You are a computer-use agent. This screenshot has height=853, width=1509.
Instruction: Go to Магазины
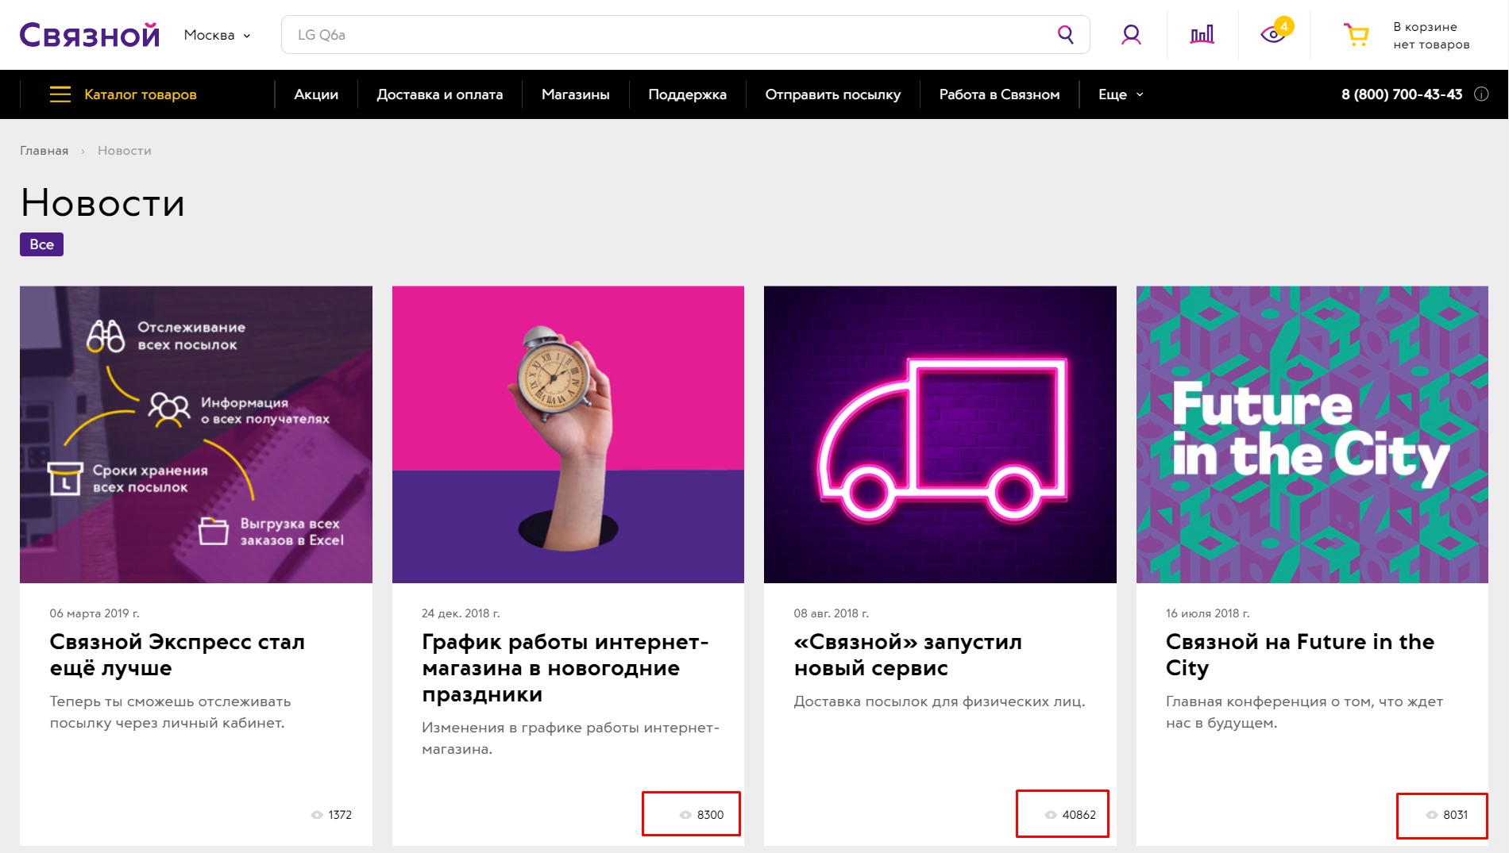(576, 94)
